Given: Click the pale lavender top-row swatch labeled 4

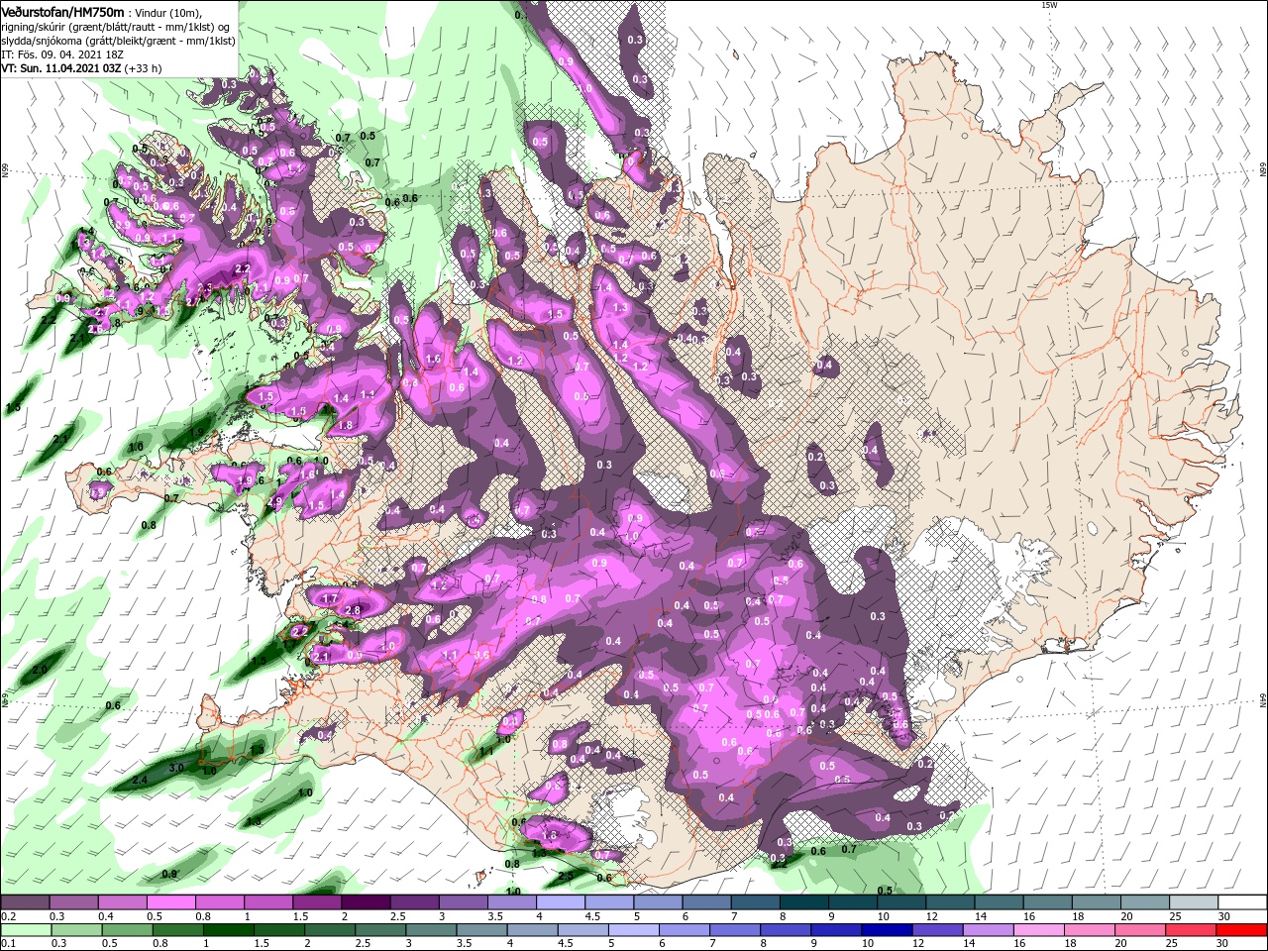Looking at the screenshot, I should click(x=561, y=902).
